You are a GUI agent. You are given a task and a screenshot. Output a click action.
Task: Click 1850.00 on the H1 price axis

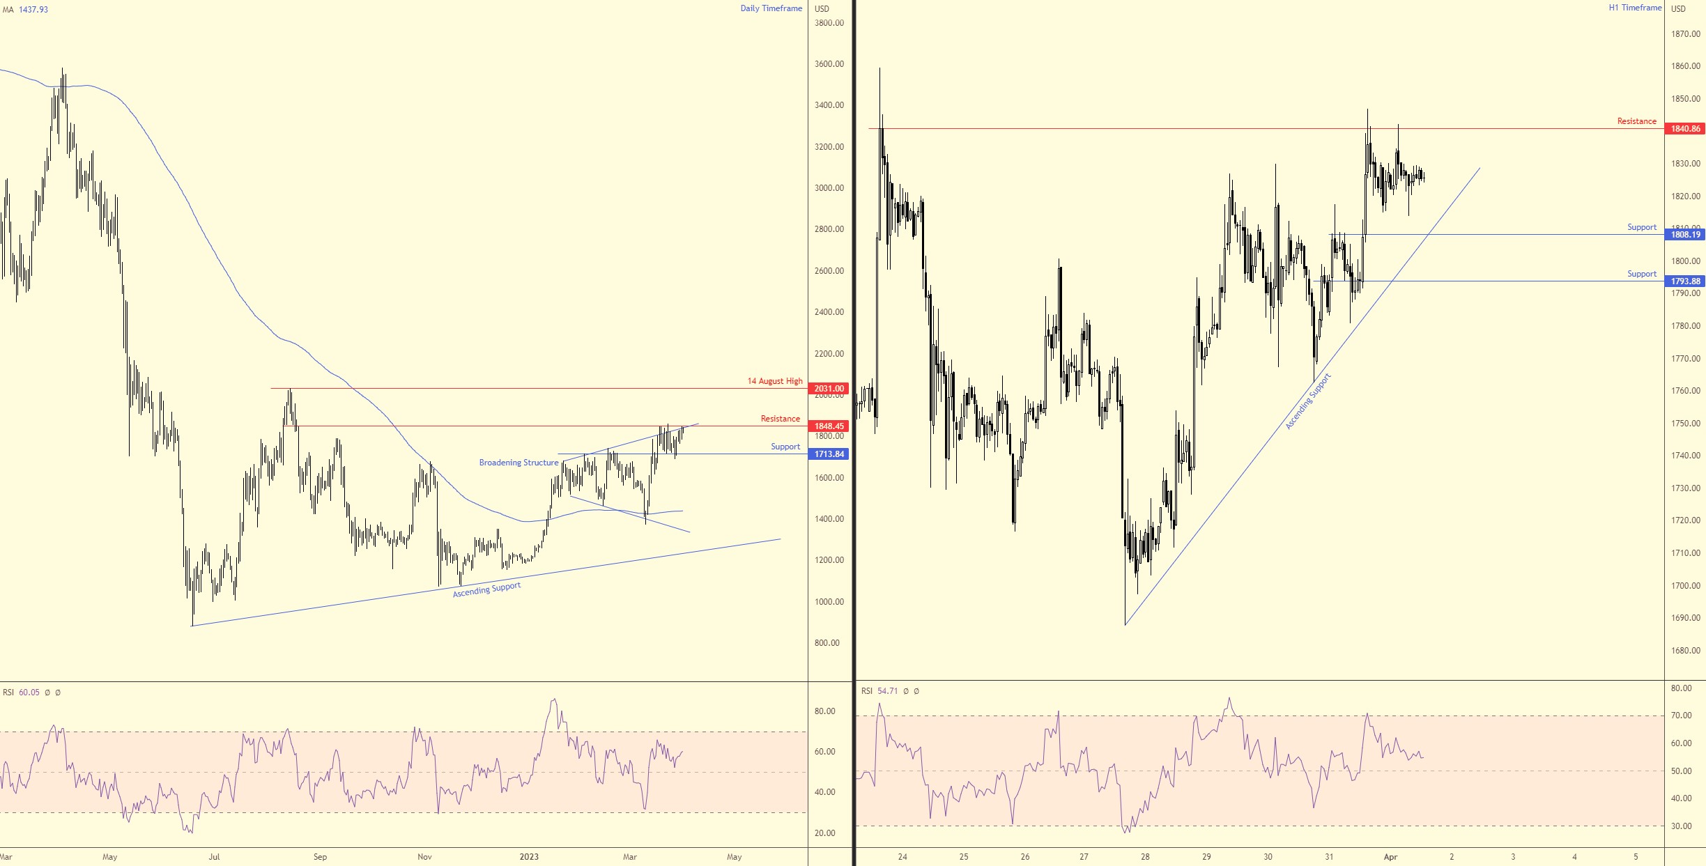[x=1685, y=99]
